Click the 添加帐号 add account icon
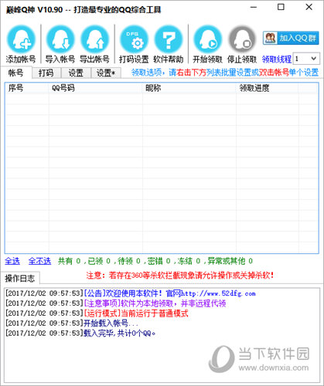Viewport: 324px width, 386px height. 21,39
